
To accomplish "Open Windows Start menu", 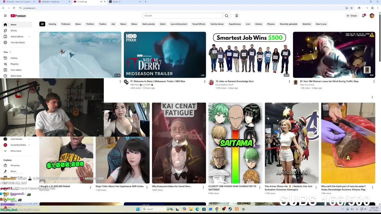I will point(138,209).
